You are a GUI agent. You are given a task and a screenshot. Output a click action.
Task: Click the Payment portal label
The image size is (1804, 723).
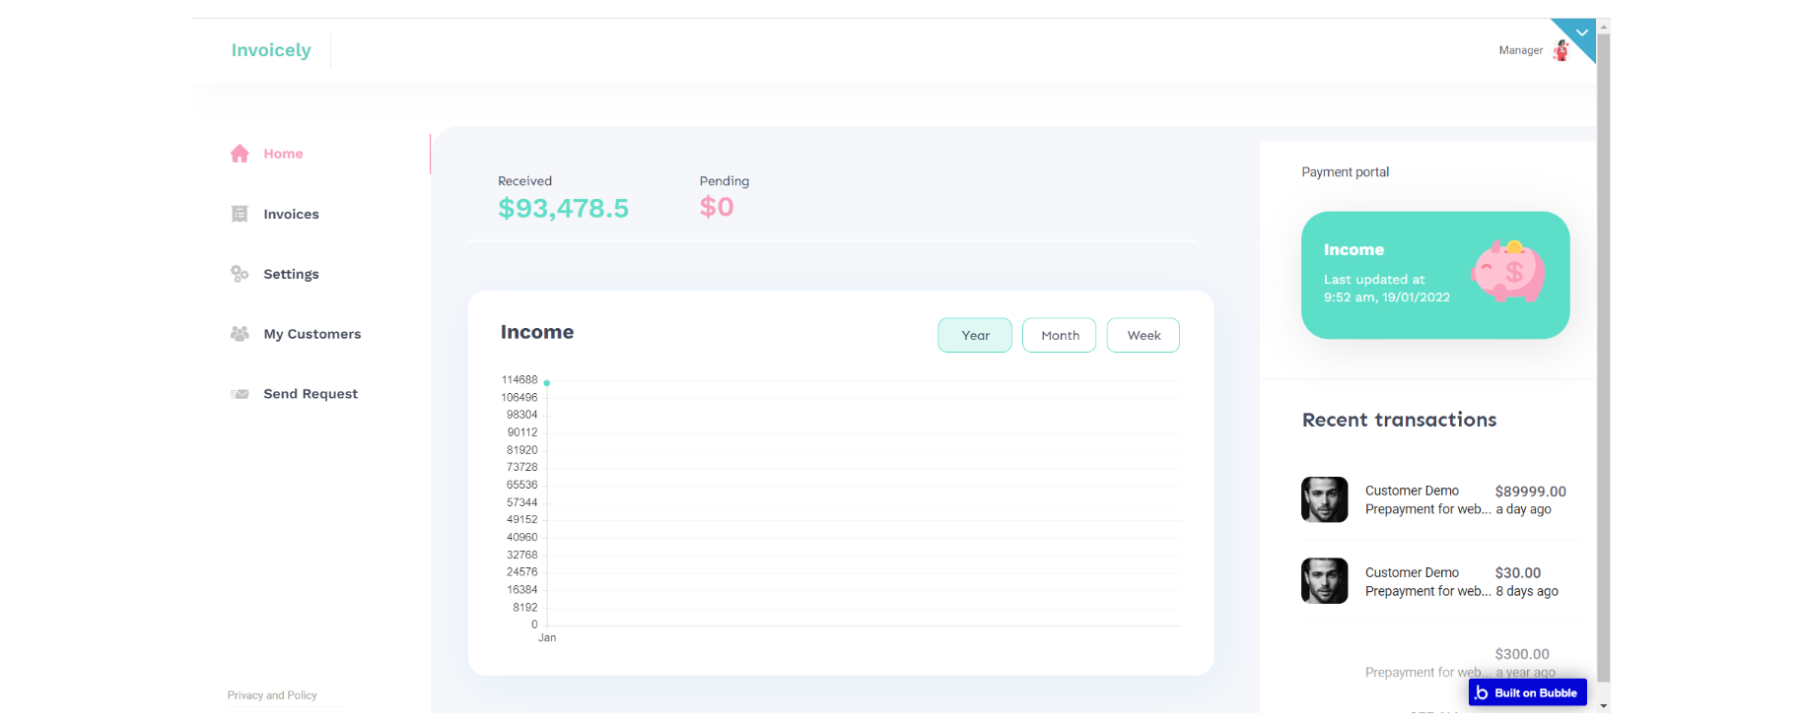point(1345,171)
